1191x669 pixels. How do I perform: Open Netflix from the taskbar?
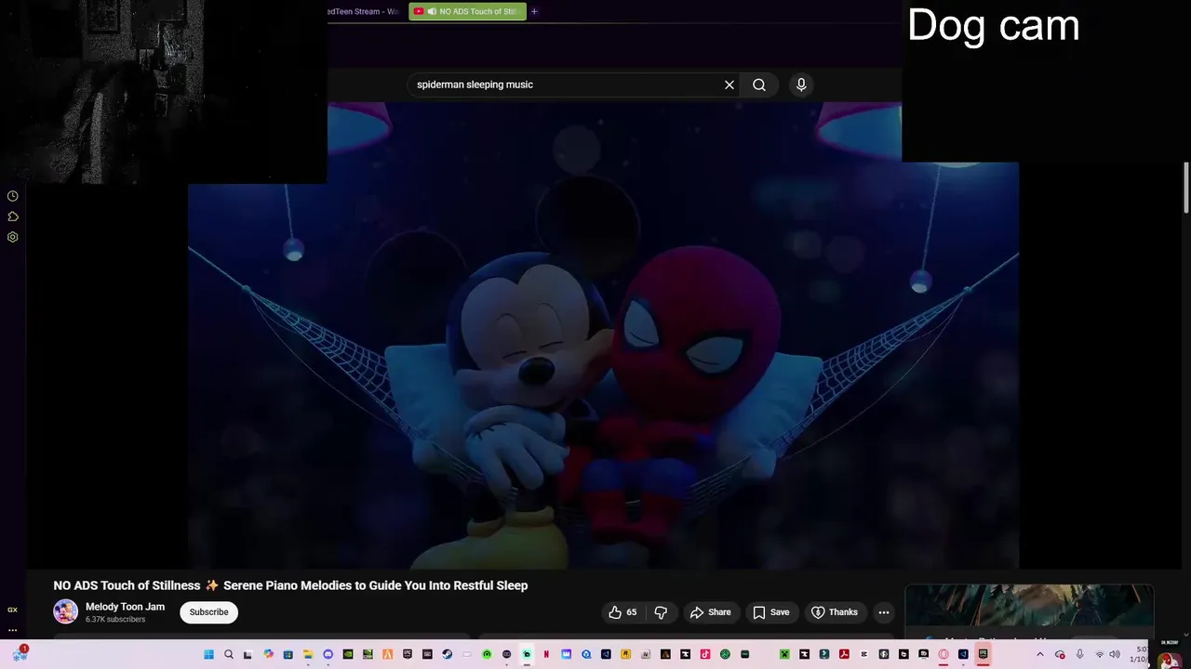click(546, 654)
